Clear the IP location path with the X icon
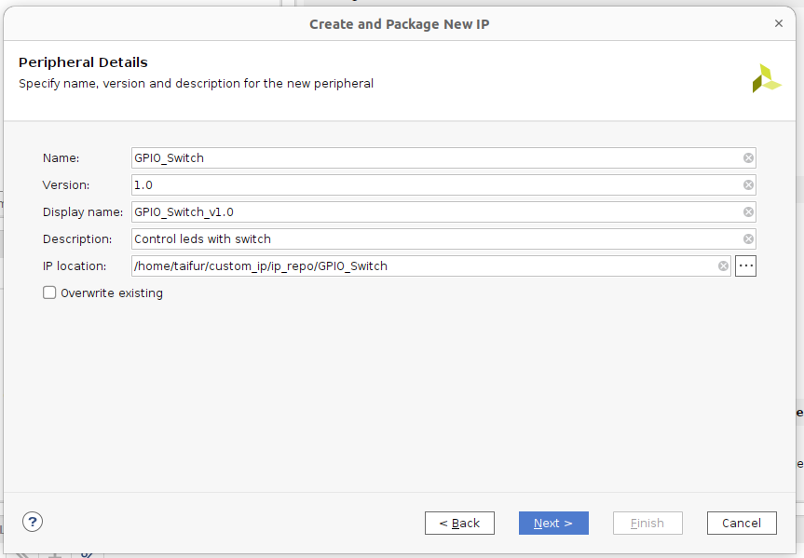The image size is (804, 558). 724,266
